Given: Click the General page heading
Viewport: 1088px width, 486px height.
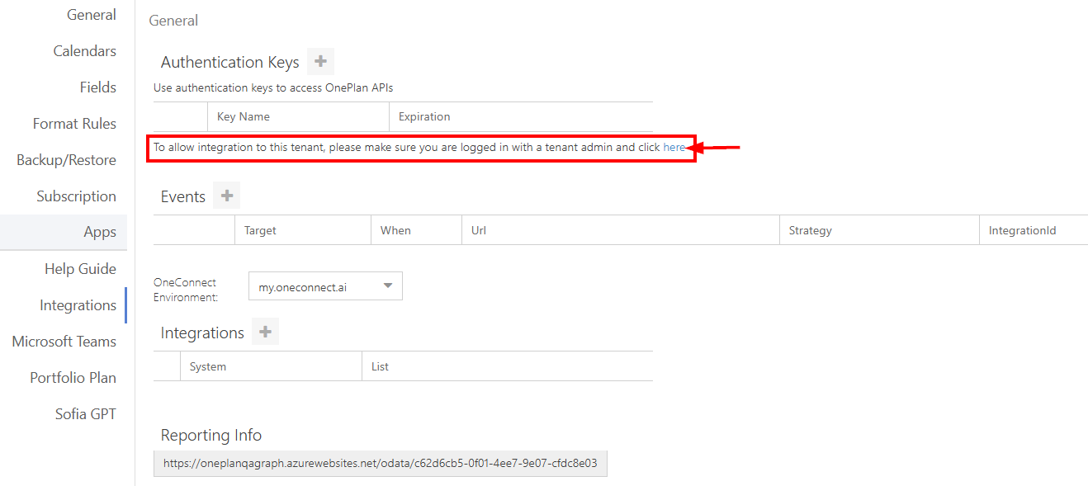Looking at the screenshot, I should (x=173, y=21).
